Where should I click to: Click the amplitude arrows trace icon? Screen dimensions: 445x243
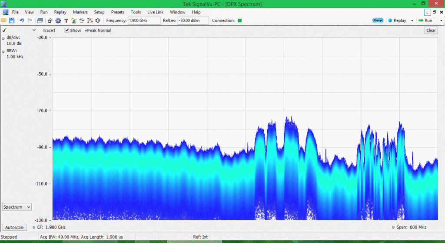(90, 20)
